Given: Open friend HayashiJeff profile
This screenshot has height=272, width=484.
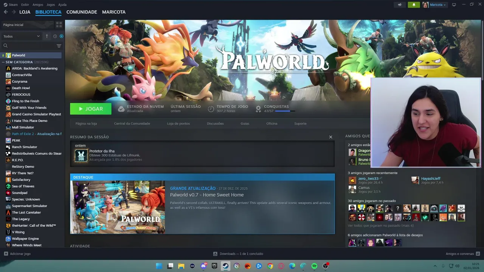Looking at the screenshot, I should click(431, 178).
